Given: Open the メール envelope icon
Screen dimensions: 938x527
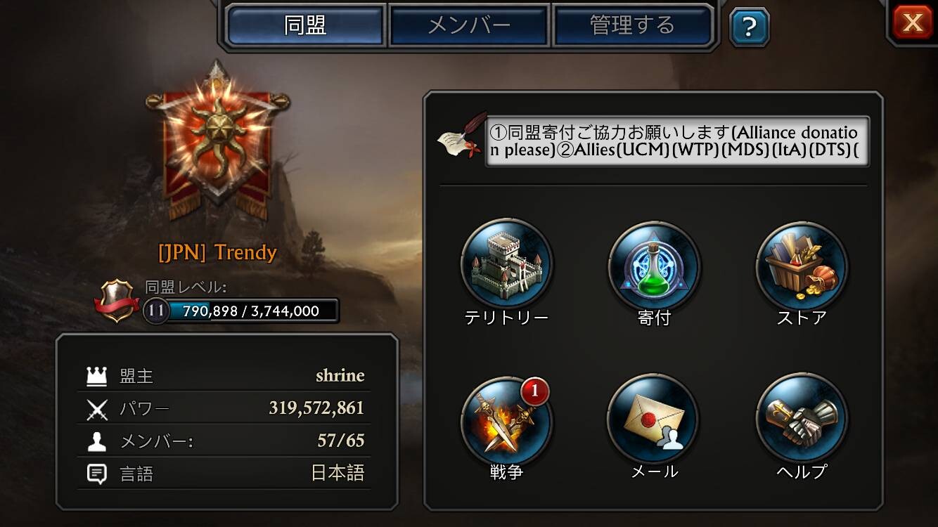Looking at the screenshot, I should (654, 419).
